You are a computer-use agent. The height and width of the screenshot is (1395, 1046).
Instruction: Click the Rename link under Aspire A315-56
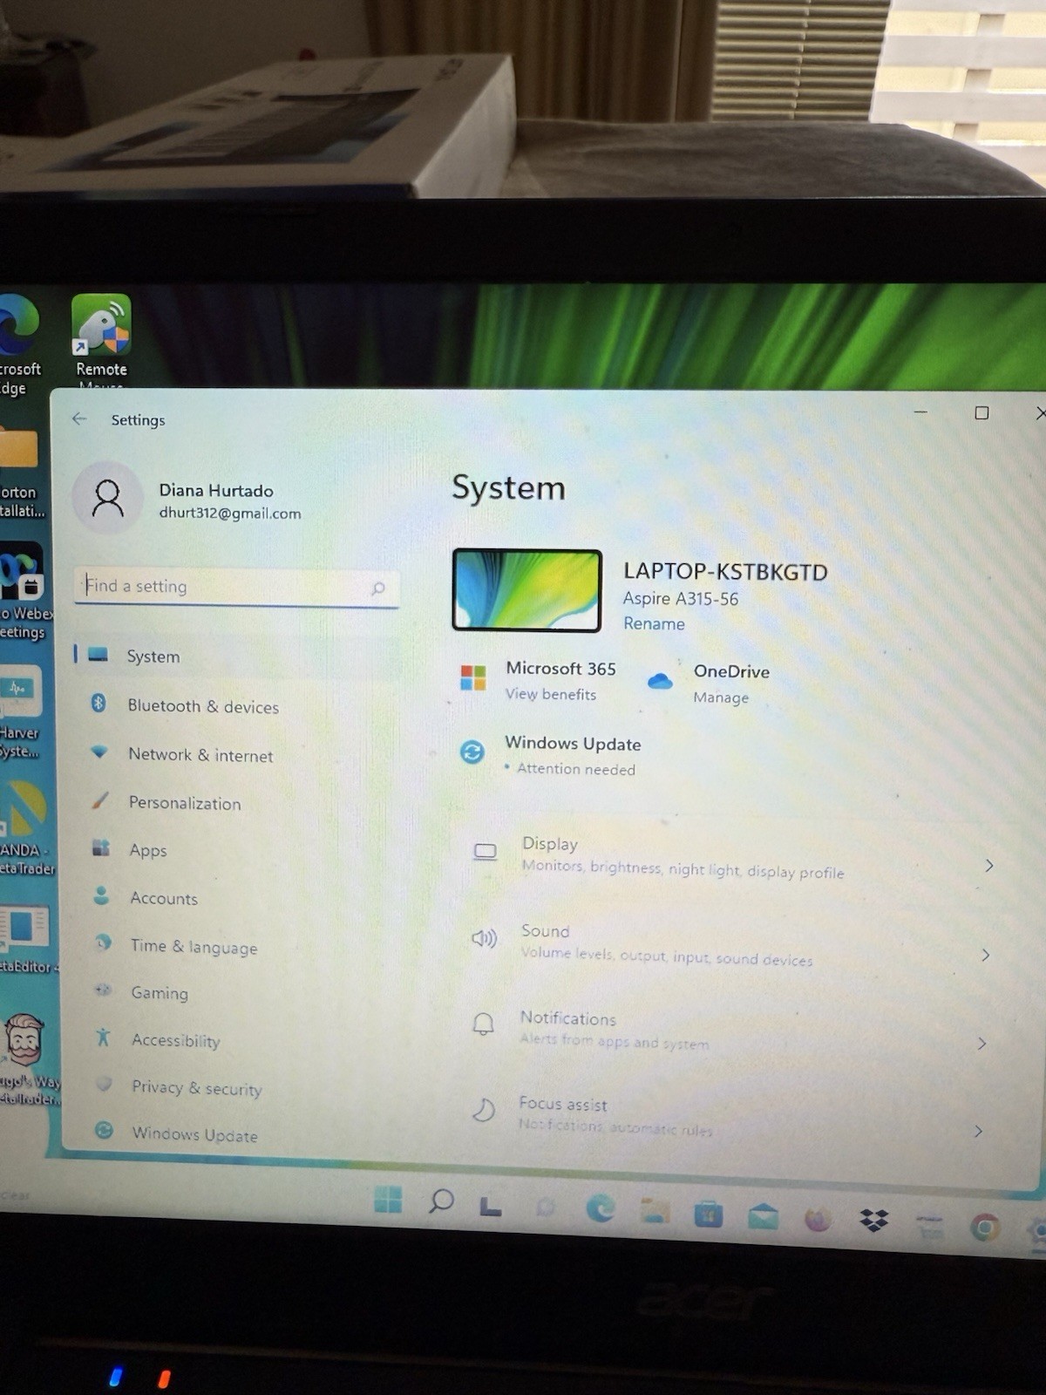click(x=654, y=623)
